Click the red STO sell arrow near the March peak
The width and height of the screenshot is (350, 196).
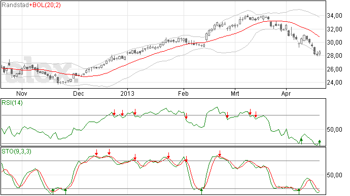220,153
